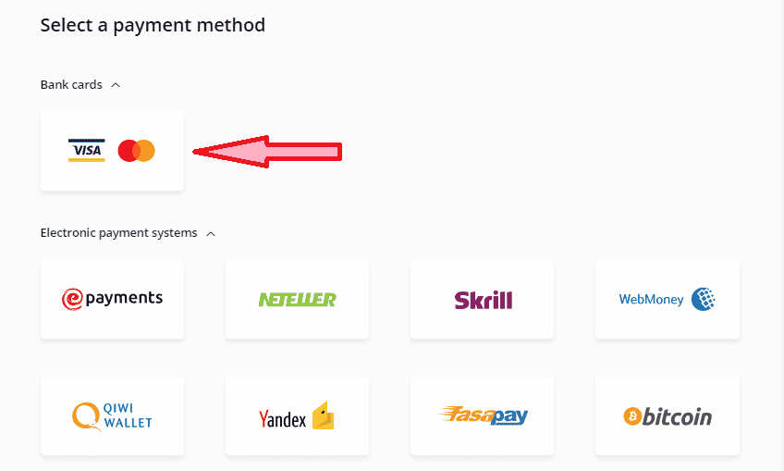Select QIWI Wallet payment option
Screen dimensions: 784x471
(x=113, y=415)
